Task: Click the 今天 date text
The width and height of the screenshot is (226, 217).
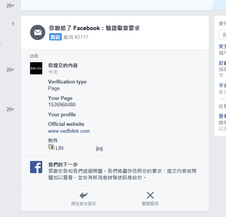Action: pos(53,72)
